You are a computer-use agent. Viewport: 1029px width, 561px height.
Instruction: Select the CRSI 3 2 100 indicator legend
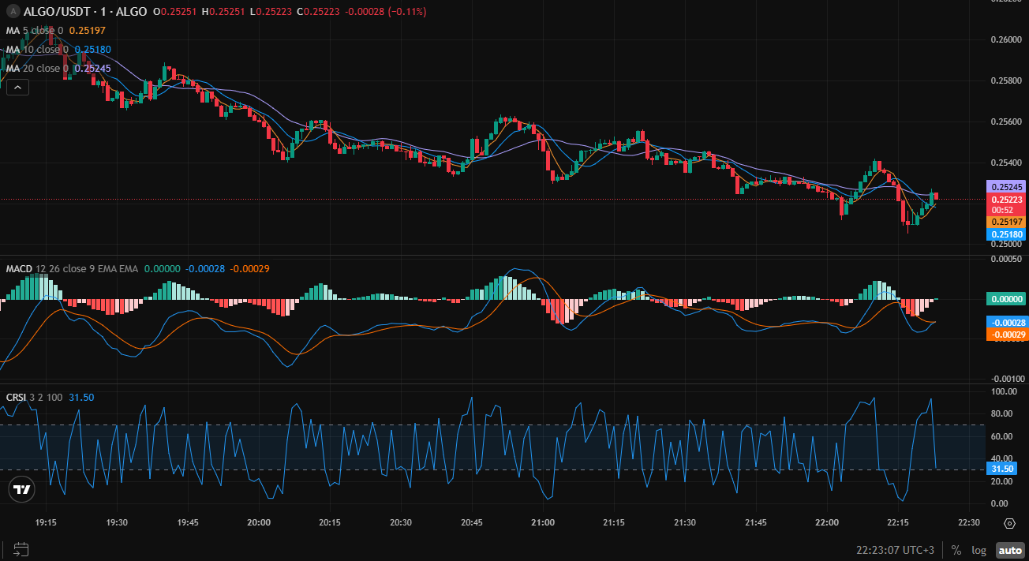tap(35, 397)
